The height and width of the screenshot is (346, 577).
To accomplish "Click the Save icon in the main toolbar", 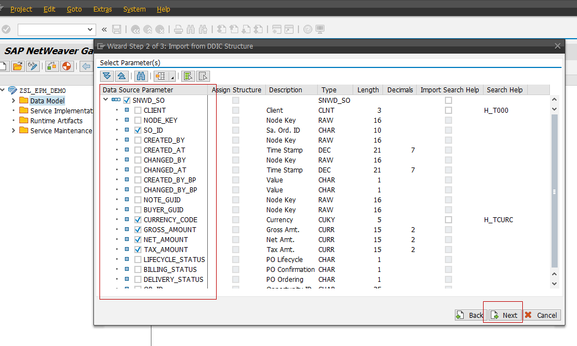I will tap(117, 29).
